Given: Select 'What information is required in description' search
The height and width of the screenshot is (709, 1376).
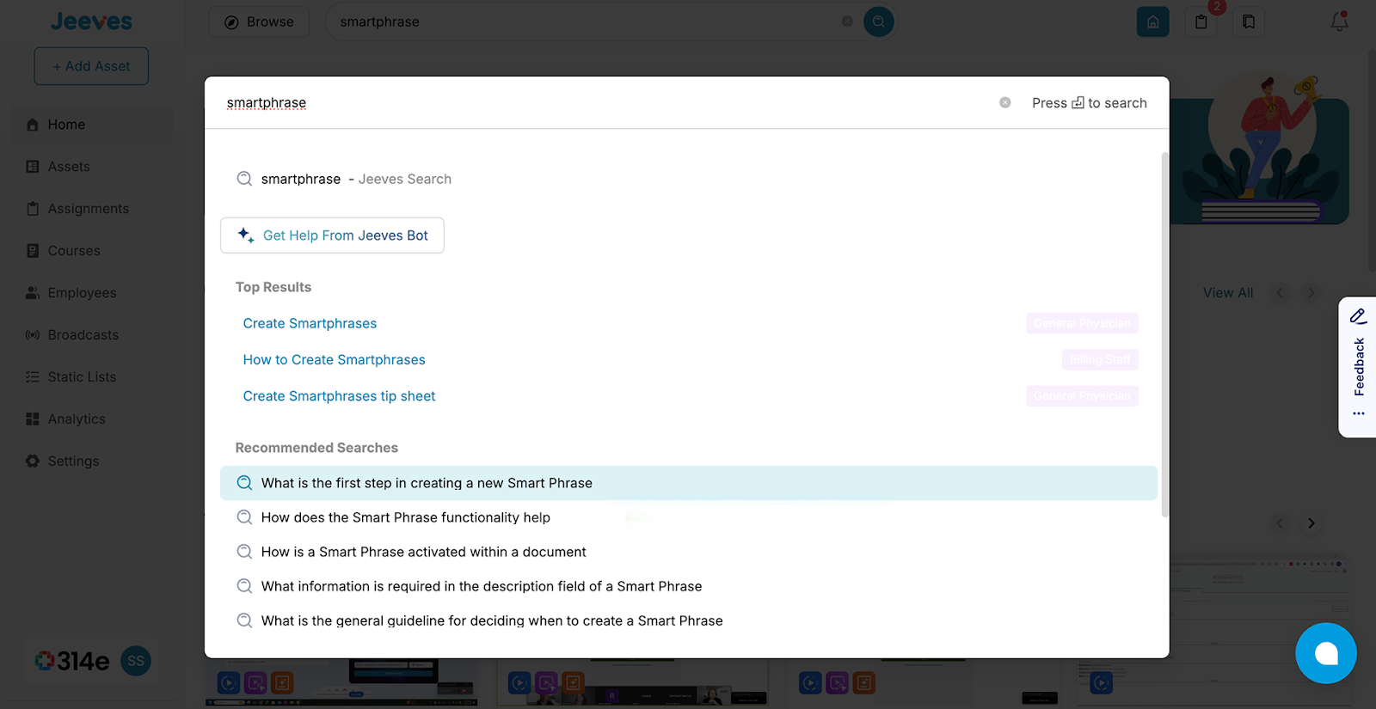Looking at the screenshot, I should [689, 586].
